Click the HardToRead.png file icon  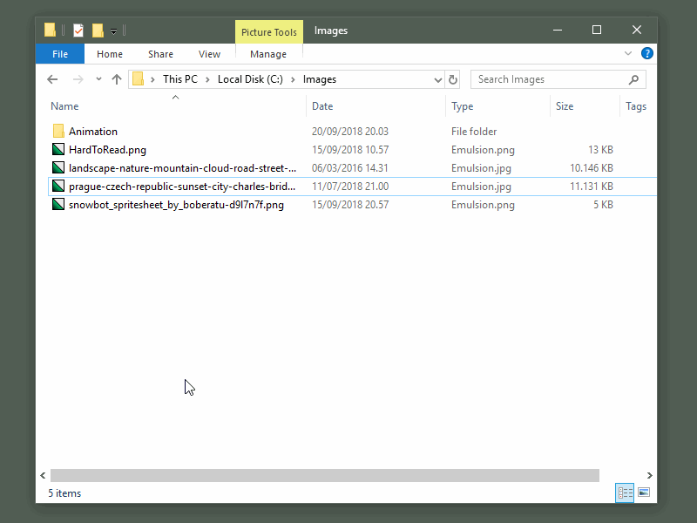[x=58, y=149]
